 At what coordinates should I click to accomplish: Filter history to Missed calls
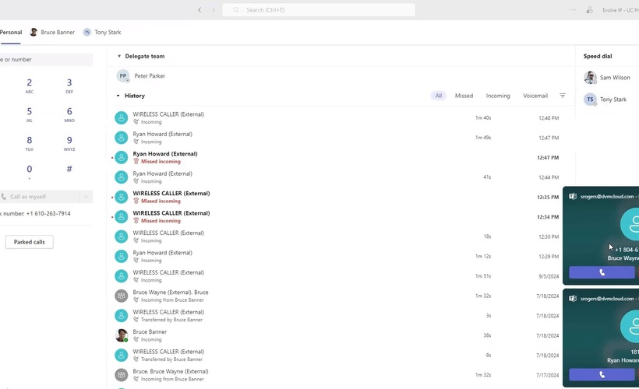[x=464, y=96]
